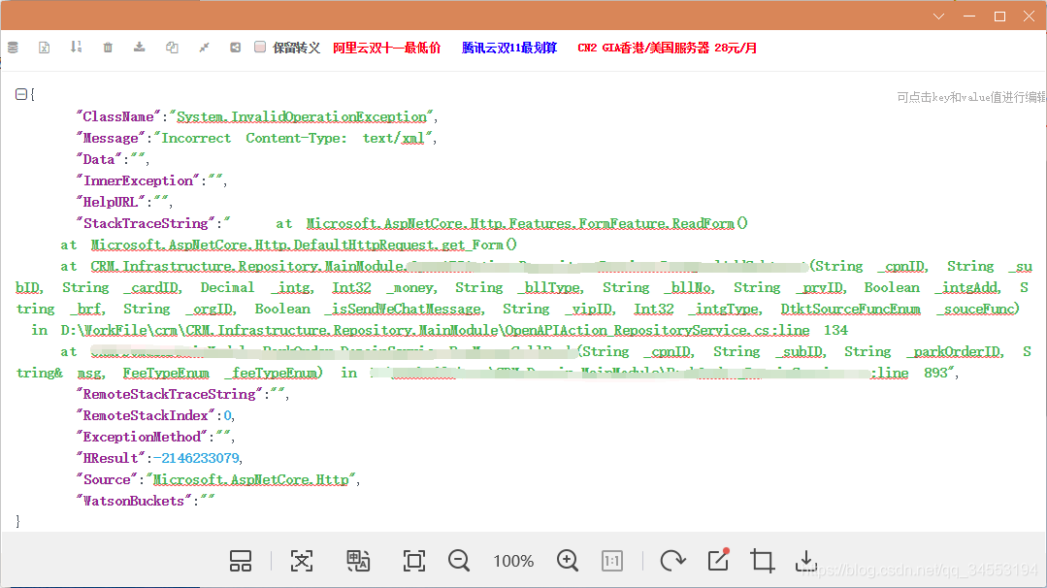Click the share icon in toolbar
1047x588 pixels.
pyautogui.click(x=235, y=48)
